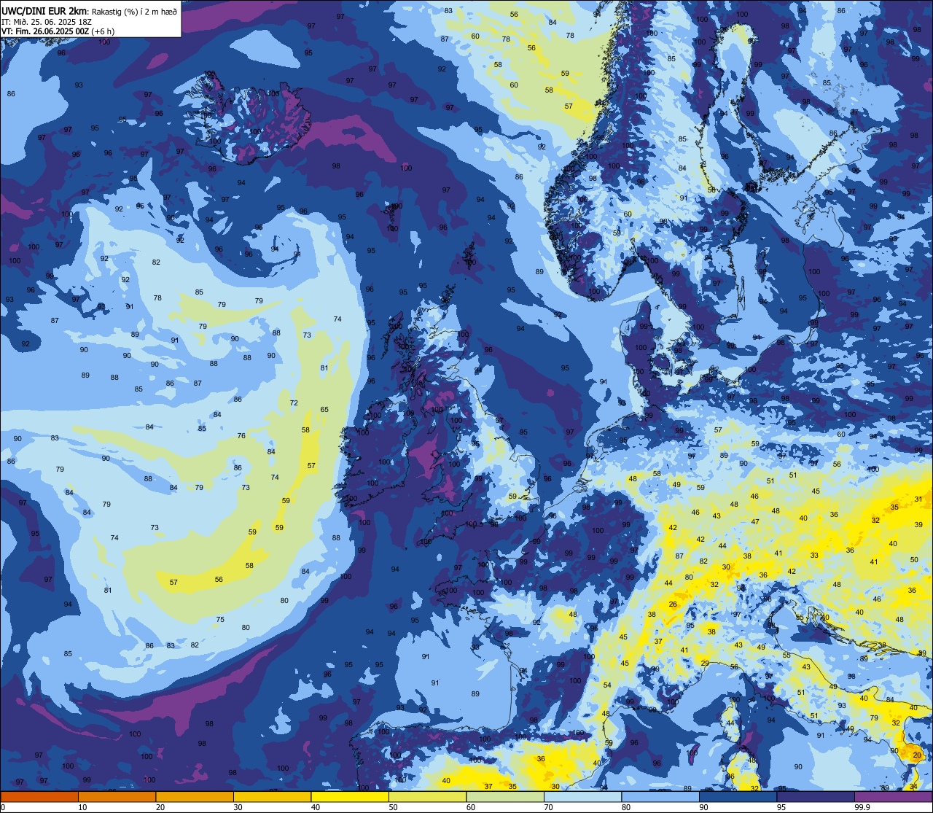The image size is (933, 813).
Task: Pick the pale green 60–70 legend swatch
Action: [505, 796]
